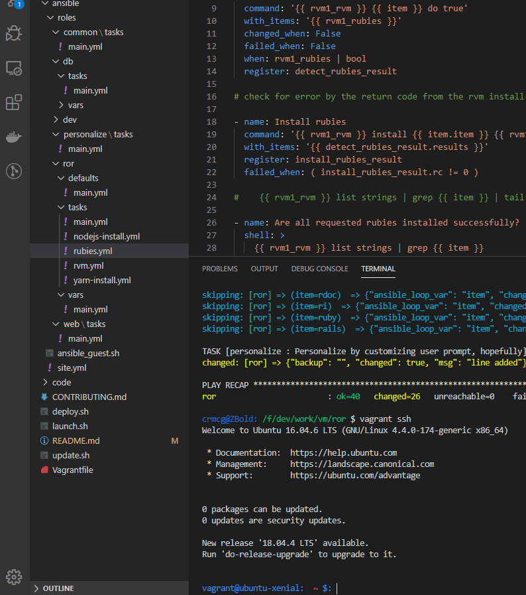Expand the vars folder under db
This screenshot has height=595, width=526.
(x=61, y=105)
